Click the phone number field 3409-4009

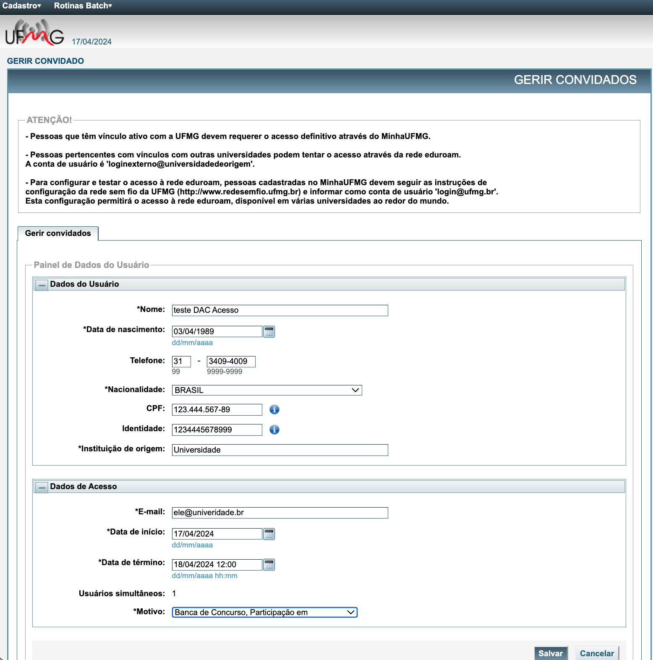[x=231, y=361]
